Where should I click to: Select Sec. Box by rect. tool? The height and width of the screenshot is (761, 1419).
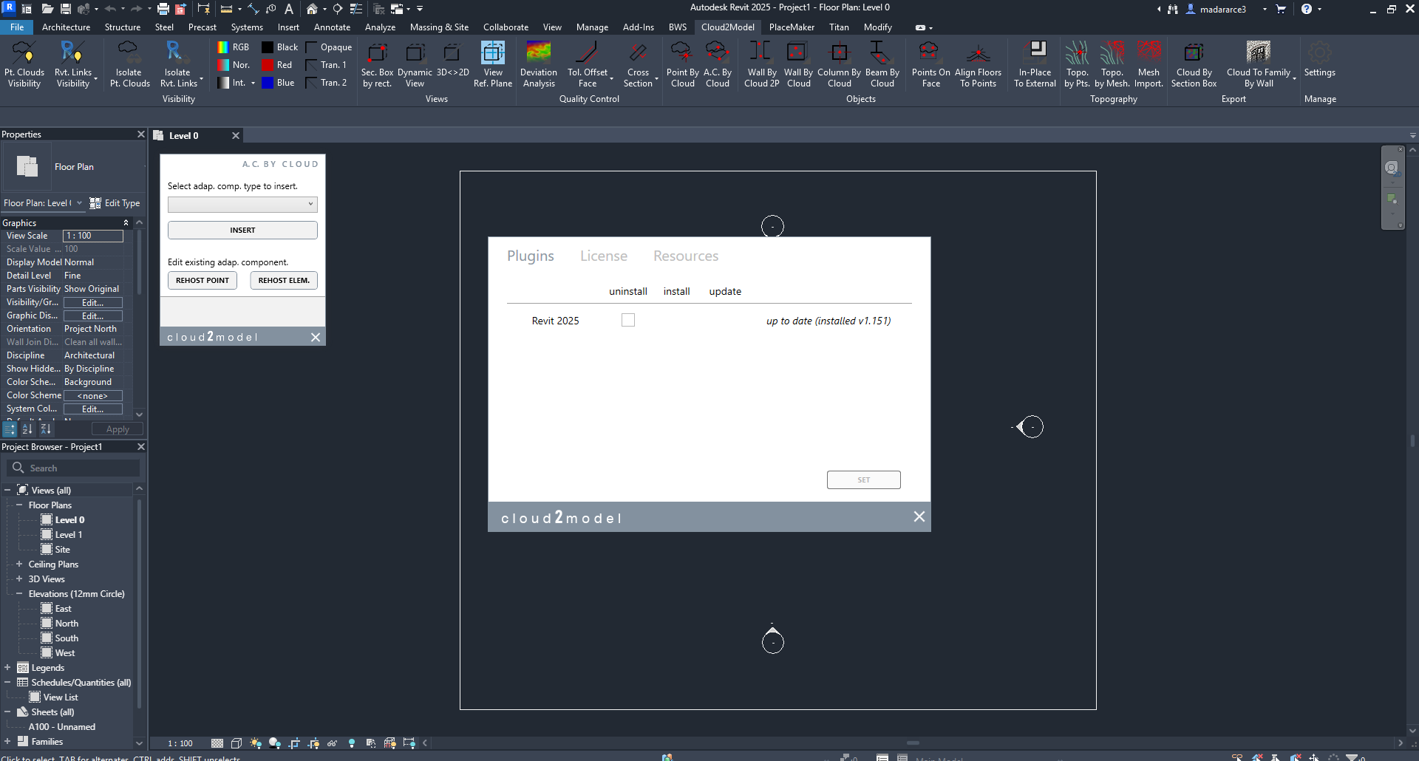pyautogui.click(x=377, y=65)
